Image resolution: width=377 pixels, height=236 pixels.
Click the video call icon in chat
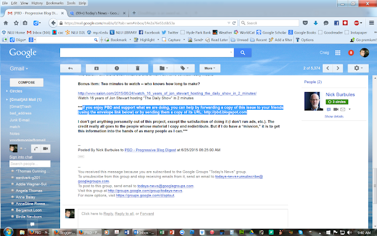coord(45,149)
